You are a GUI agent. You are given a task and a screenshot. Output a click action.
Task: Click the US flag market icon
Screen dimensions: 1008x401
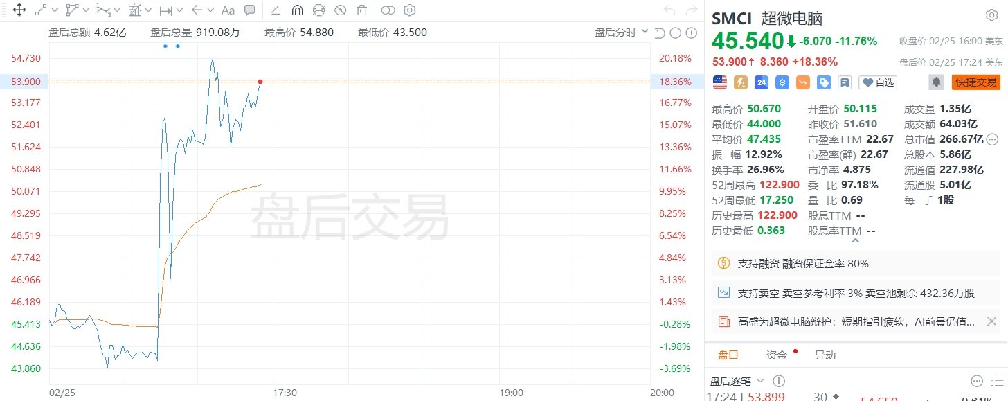[x=719, y=82]
